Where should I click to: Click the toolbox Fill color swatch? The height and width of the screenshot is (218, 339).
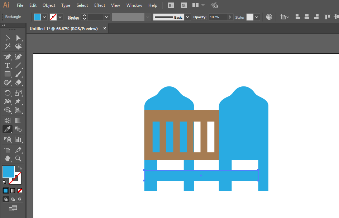point(9,172)
